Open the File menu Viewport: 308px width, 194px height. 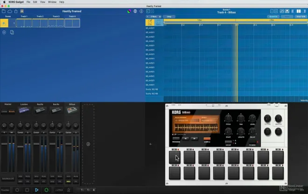tap(28, 2)
